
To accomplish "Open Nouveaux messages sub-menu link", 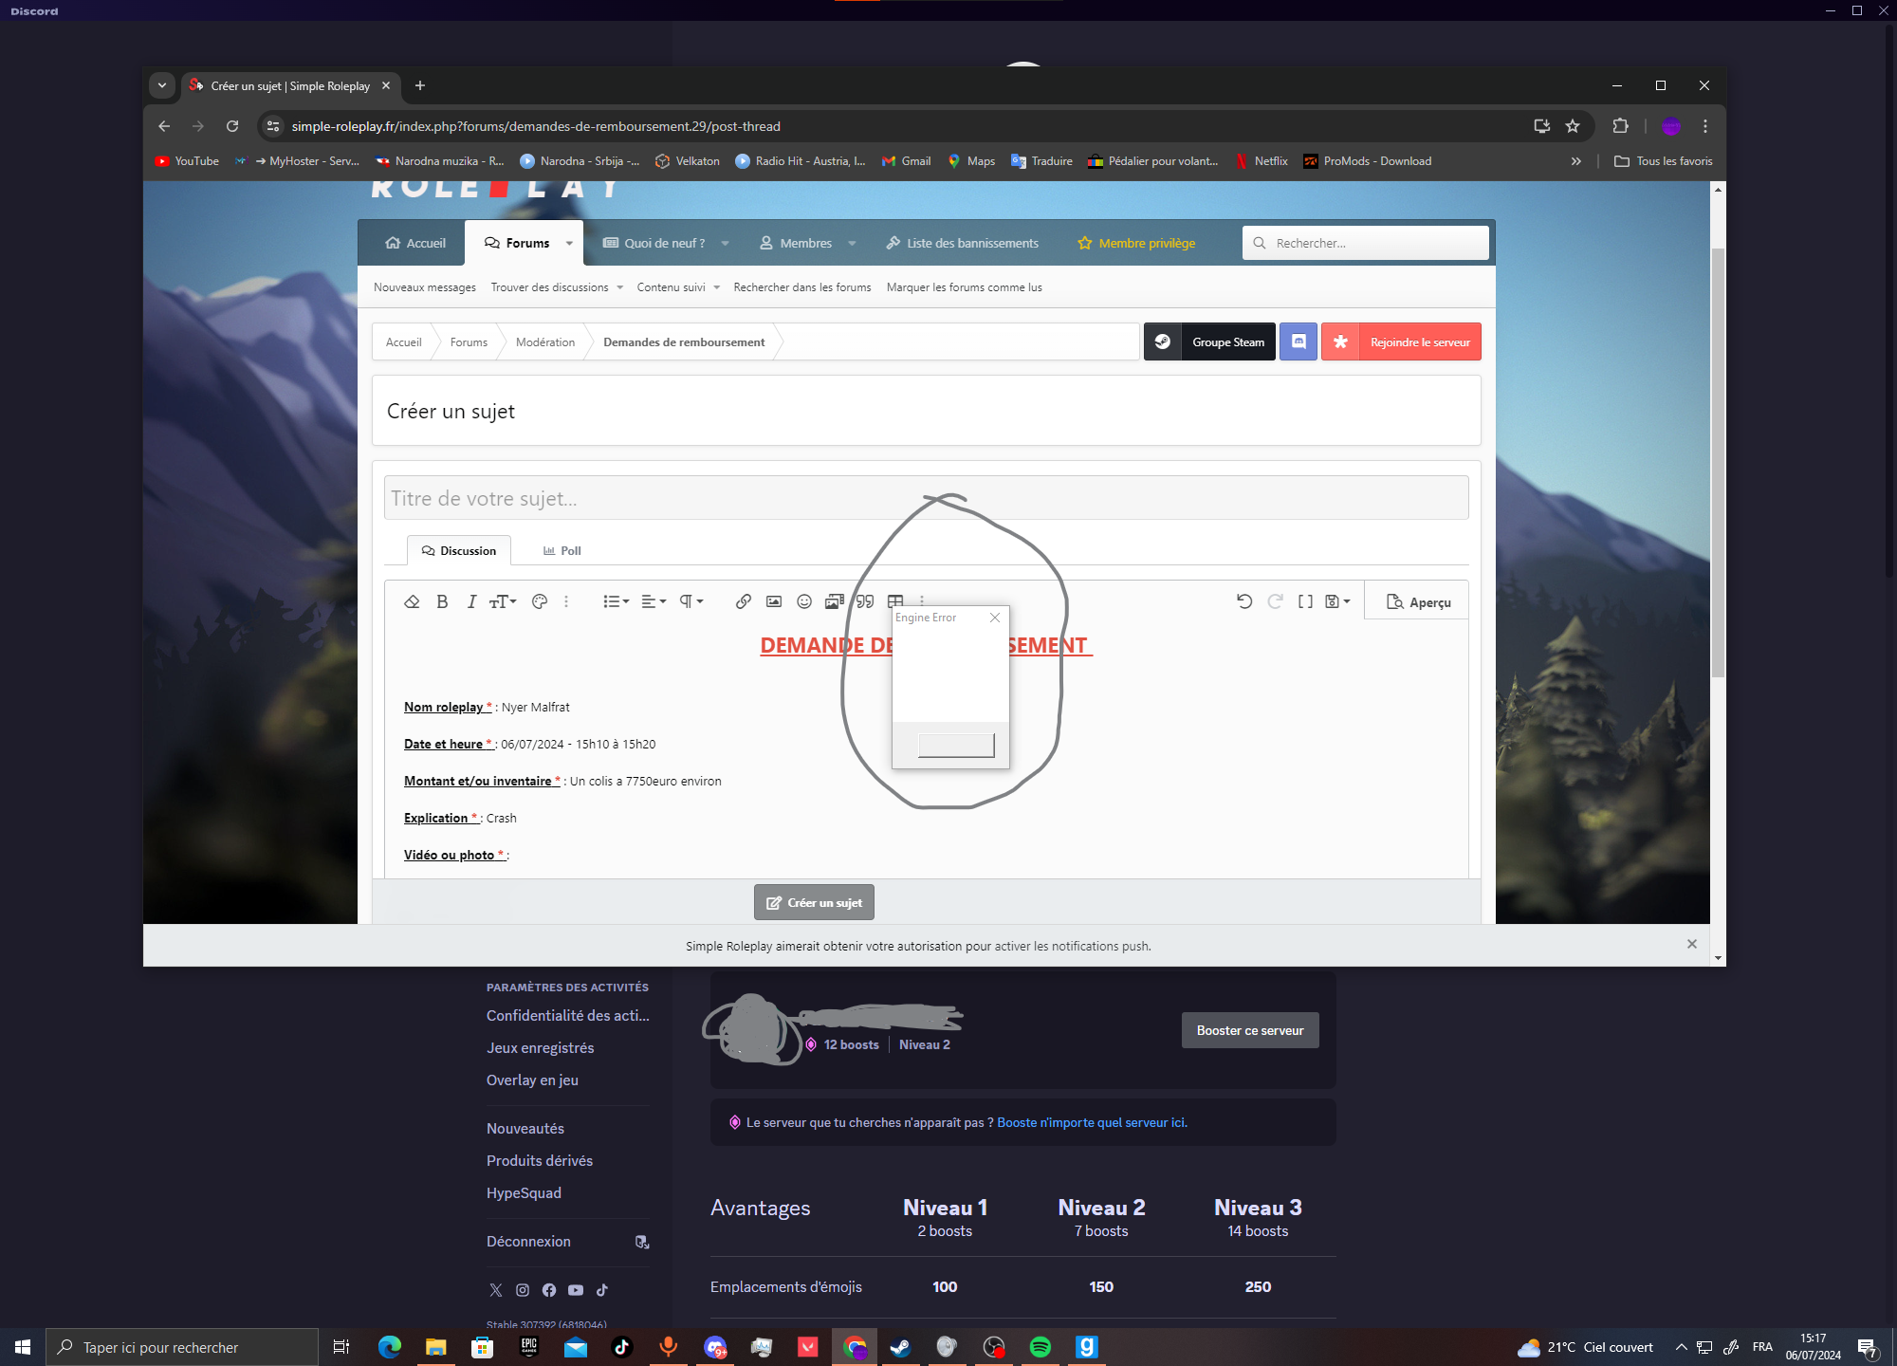I will pyautogui.click(x=425, y=287).
